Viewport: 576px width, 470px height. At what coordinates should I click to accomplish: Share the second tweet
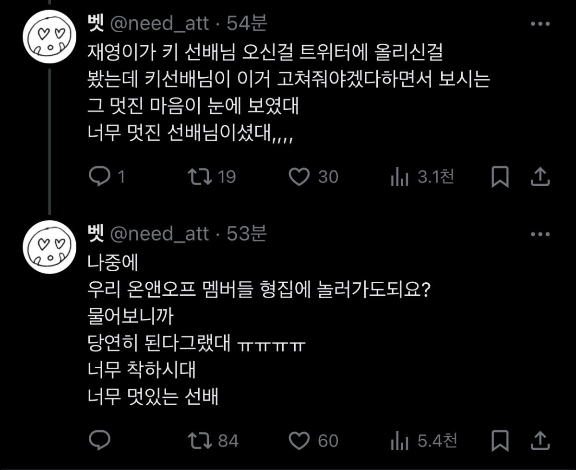tap(540, 440)
